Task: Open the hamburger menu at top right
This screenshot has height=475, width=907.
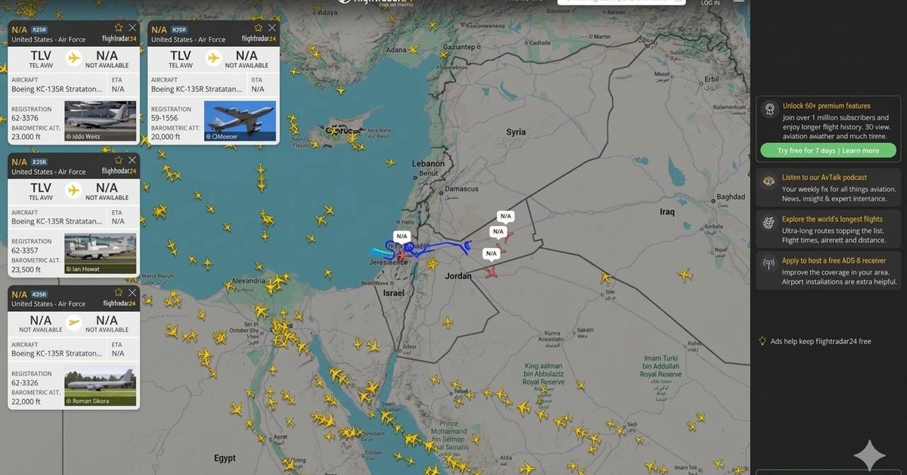Action: click(x=738, y=2)
